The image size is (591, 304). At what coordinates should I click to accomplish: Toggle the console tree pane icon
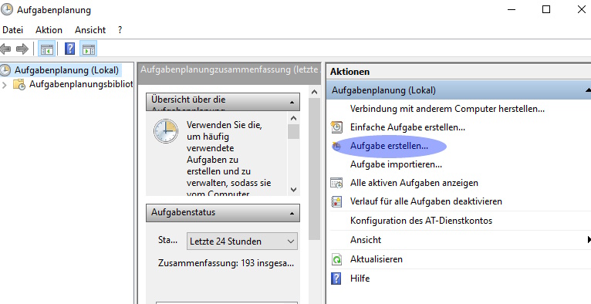pyautogui.click(x=47, y=49)
